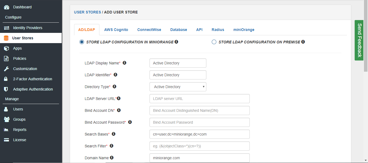Click info icon next to Domain Name
Viewport: 368px width, 163px height.
(112, 158)
